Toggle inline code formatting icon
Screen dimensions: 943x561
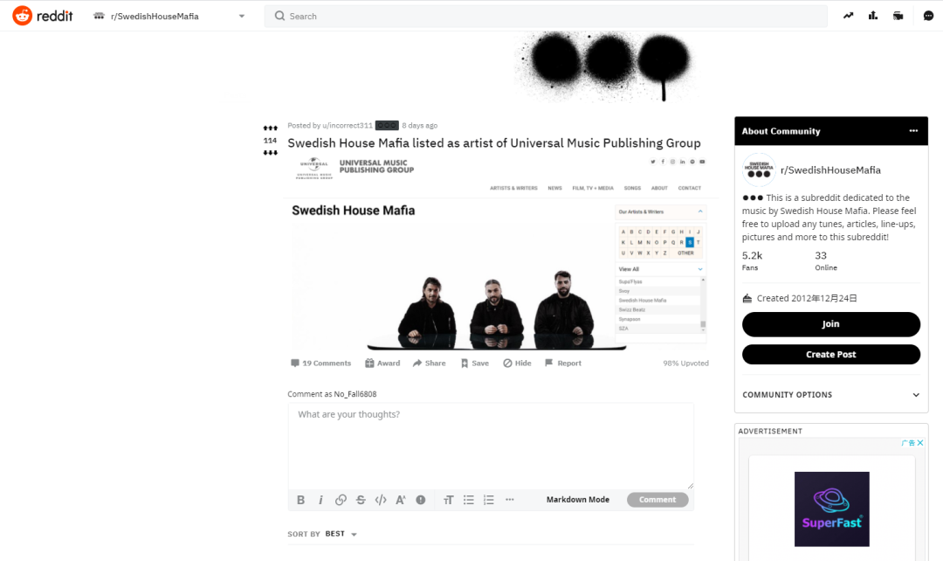[381, 500]
